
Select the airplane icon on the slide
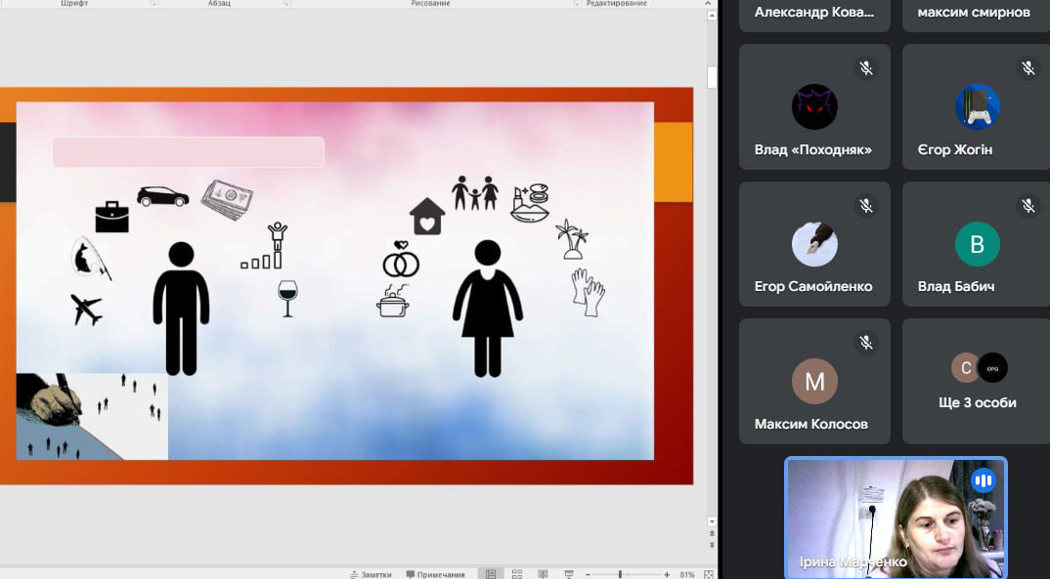(x=87, y=310)
